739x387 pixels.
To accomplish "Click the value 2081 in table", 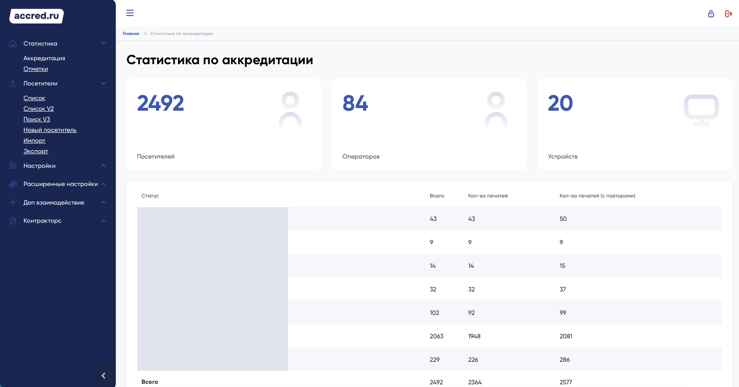I will tap(566, 336).
